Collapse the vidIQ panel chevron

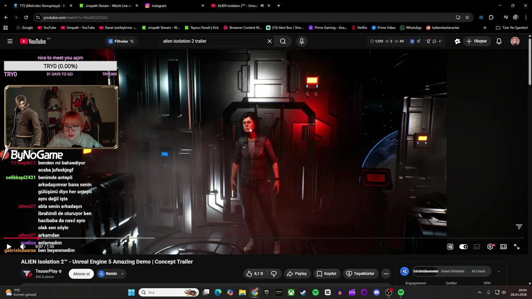(499, 271)
